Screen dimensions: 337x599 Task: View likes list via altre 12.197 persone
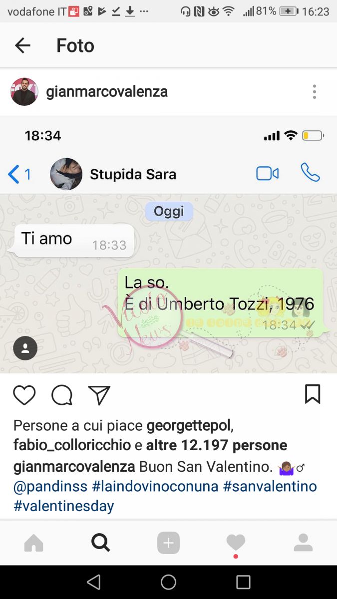pyautogui.click(x=217, y=445)
